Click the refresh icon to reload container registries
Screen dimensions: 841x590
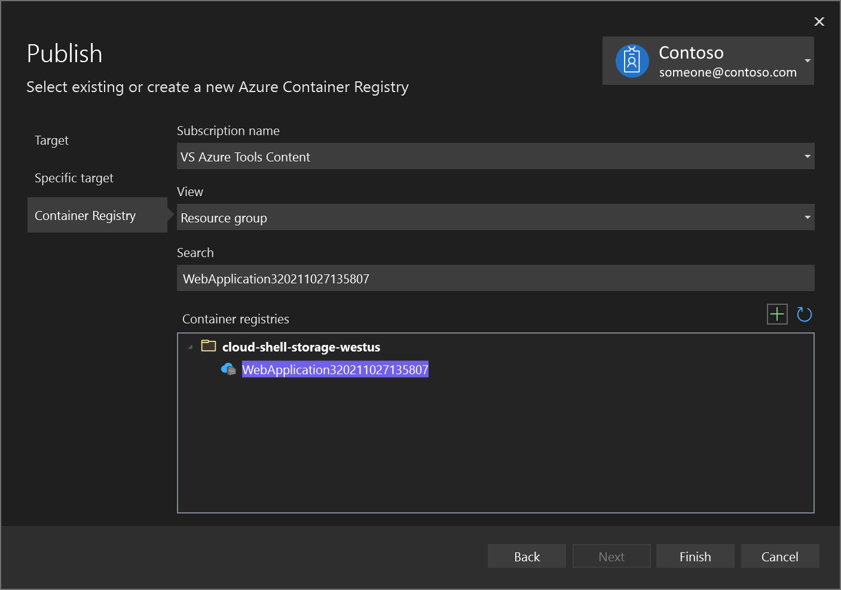[x=804, y=314]
